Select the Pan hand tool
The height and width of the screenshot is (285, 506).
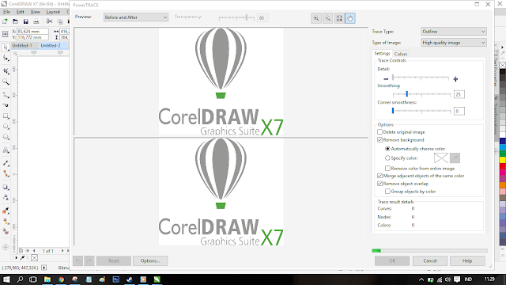350,18
